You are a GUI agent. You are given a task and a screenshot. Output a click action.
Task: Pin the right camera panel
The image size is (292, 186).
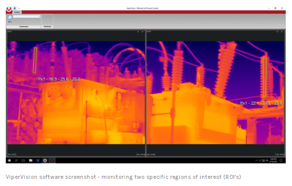277,32
